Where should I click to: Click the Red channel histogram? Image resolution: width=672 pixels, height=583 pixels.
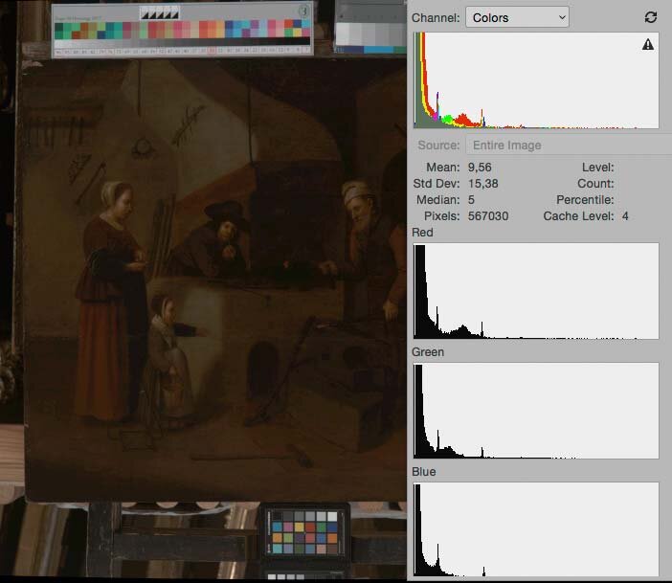tap(536, 291)
